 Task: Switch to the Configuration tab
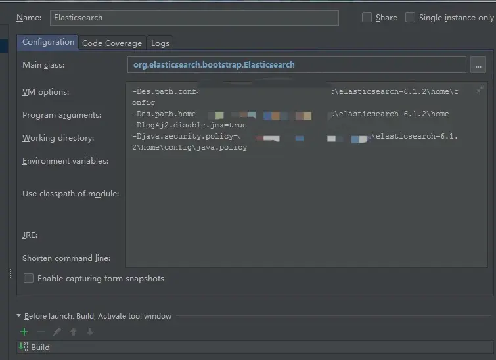pyautogui.click(x=48, y=43)
